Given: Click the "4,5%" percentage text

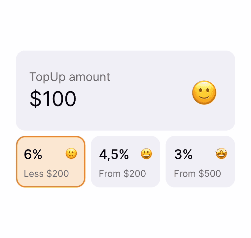Looking at the screenshot, I should tap(114, 154).
